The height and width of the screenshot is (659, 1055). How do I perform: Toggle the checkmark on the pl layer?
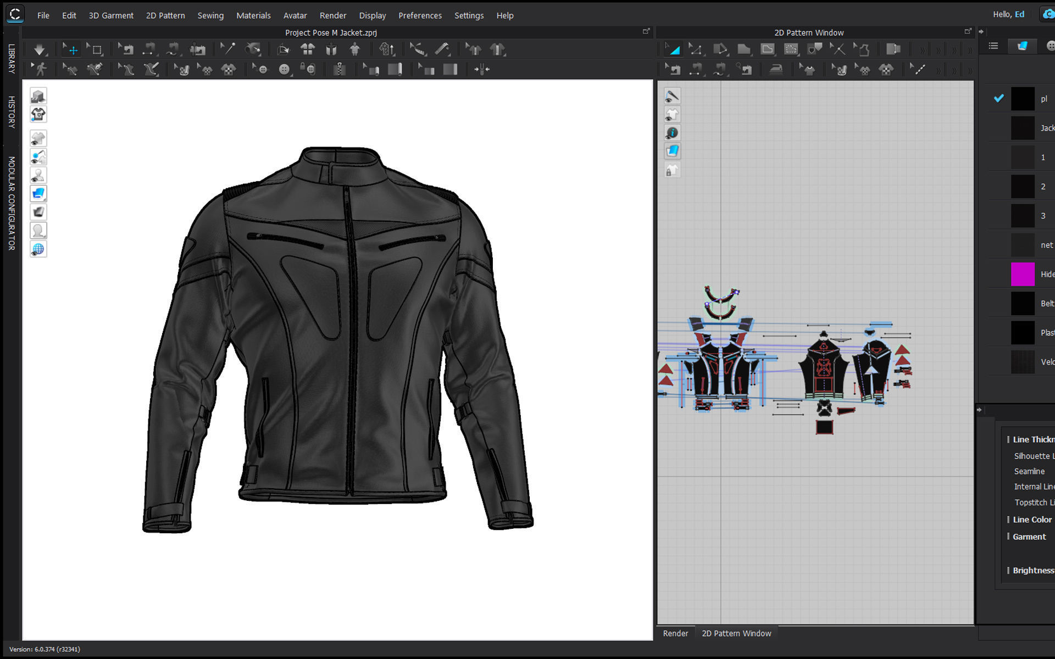[x=998, y=98]
